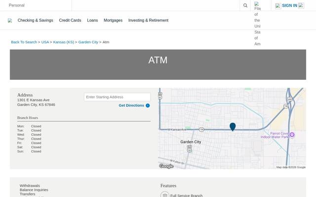Open the Loans menu
This screenshot has width=316, height=197.
[x=92, y=20]
